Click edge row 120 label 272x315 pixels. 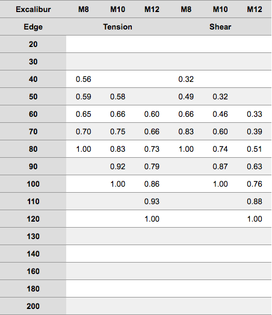point(33,219)
